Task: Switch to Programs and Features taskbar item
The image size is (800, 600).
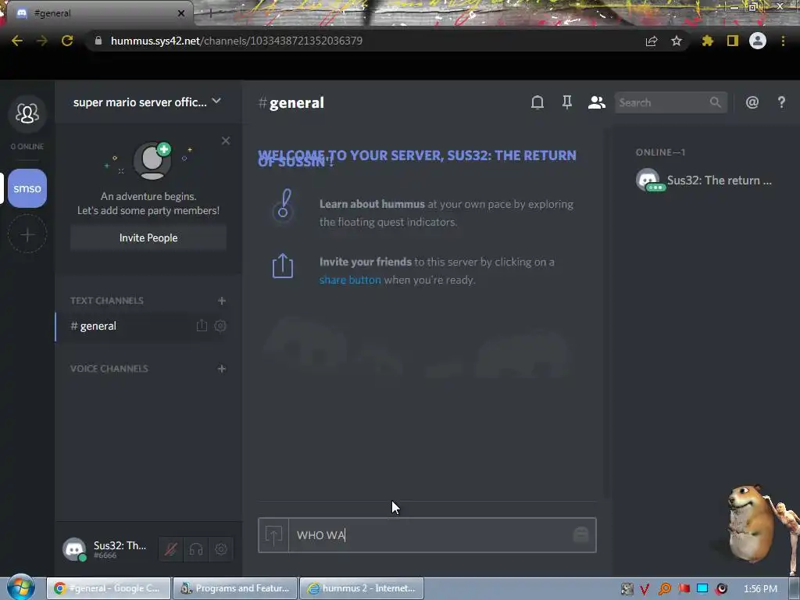Action: (235, 588)
